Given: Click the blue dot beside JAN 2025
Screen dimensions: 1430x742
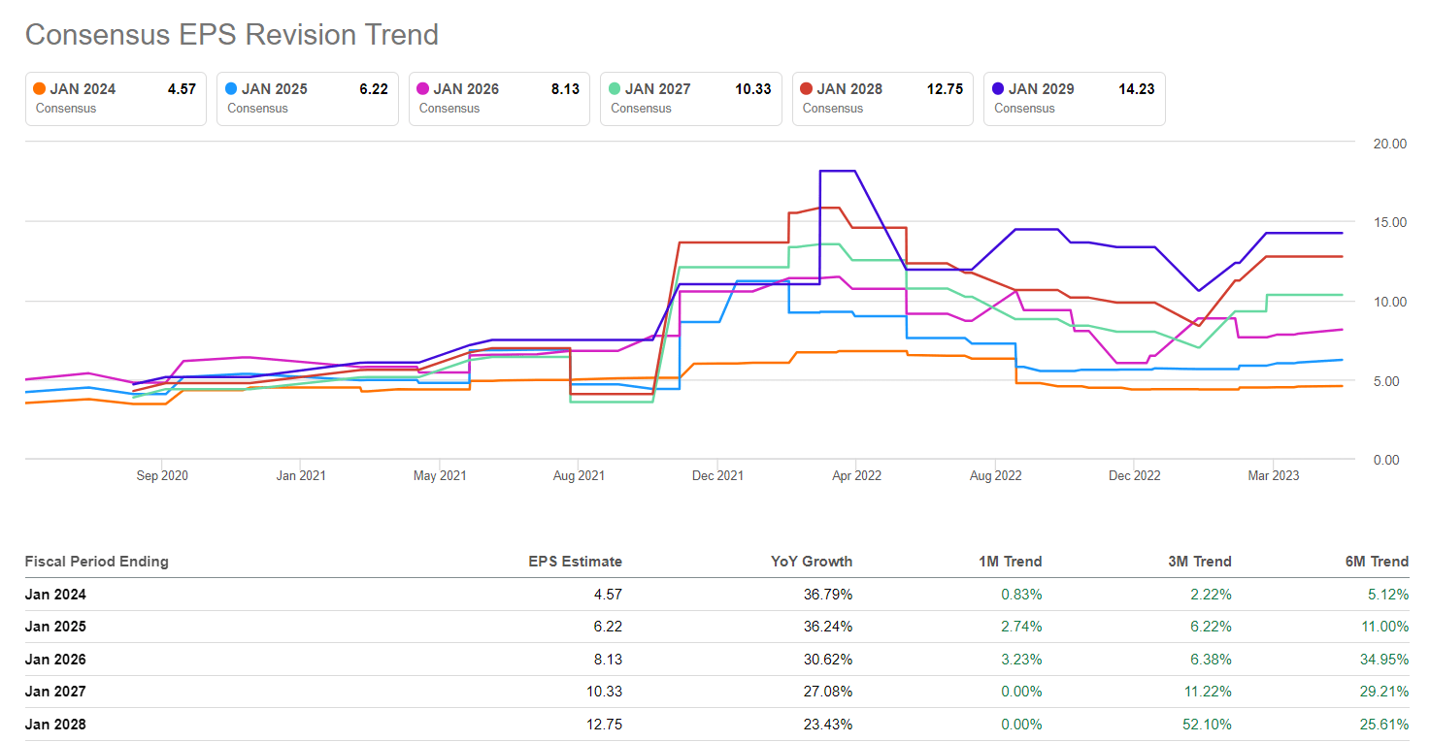Looking at the screenshot, I should 231,89.
